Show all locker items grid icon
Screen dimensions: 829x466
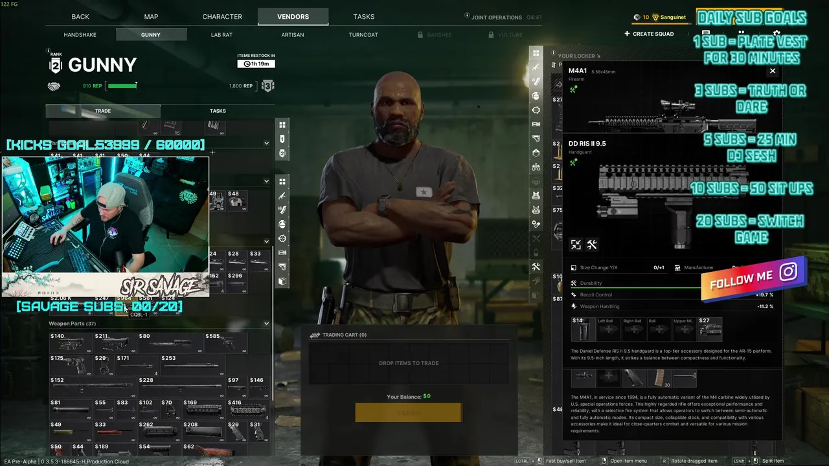[x=536, y=53]
